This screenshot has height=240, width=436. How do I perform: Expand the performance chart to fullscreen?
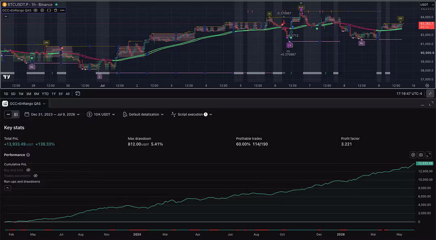point(428,155)
